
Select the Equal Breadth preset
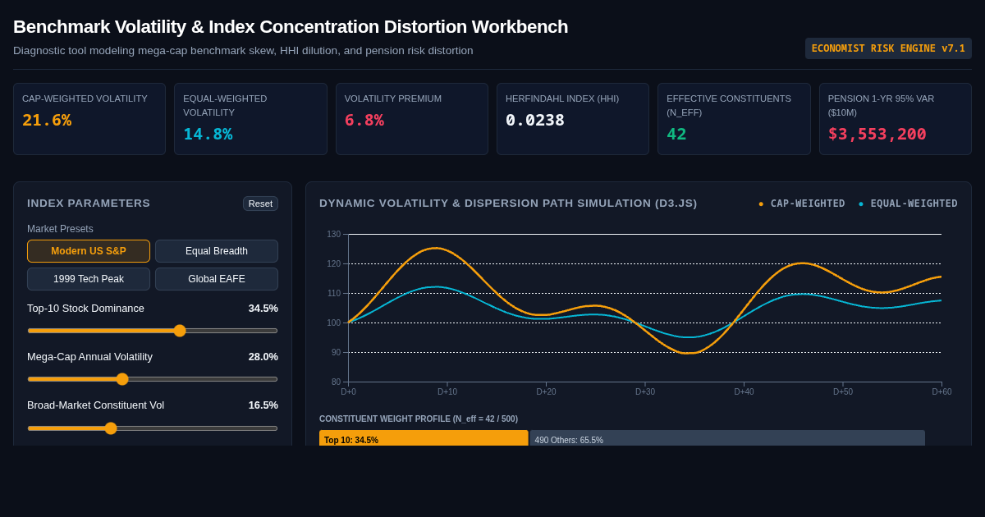point(217,251)
